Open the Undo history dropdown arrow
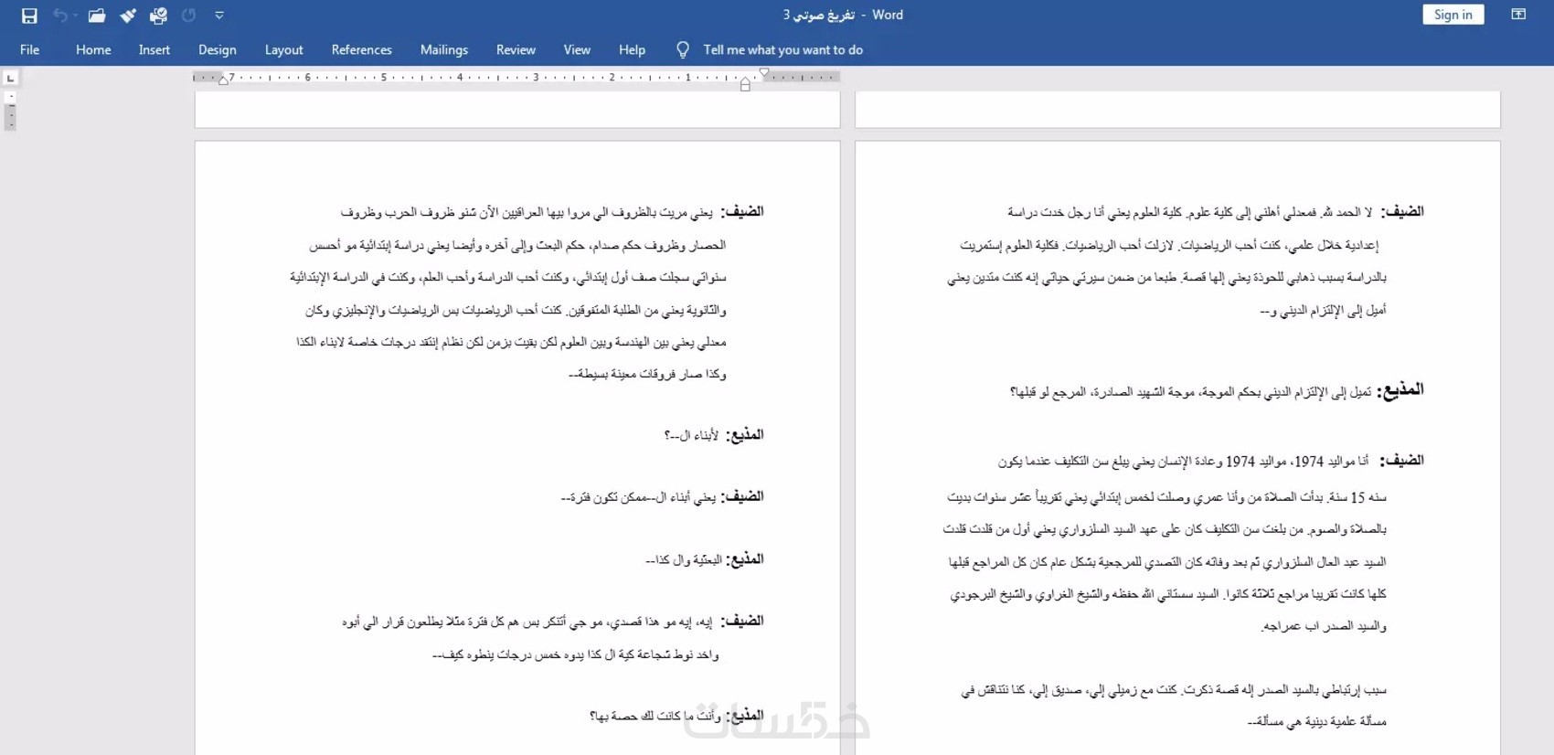The image size is (1554, 755). 75,16
